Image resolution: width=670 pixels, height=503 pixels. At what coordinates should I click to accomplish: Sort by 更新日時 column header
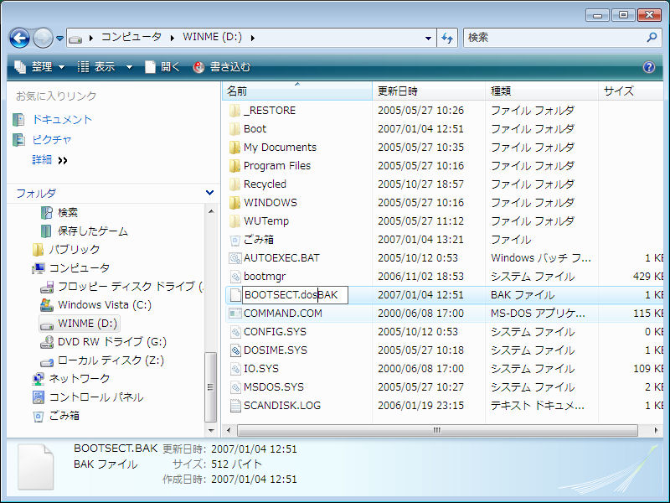[x=398, y=91]
